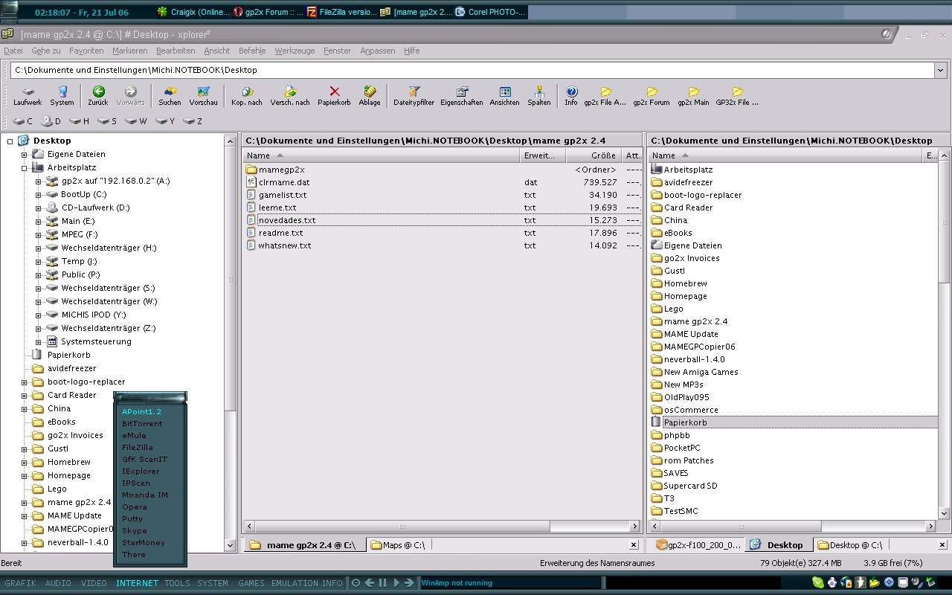This screenshot has width=952, height=595.
Task: Open the Ansicht menu
Action: (x=216, y=51)
